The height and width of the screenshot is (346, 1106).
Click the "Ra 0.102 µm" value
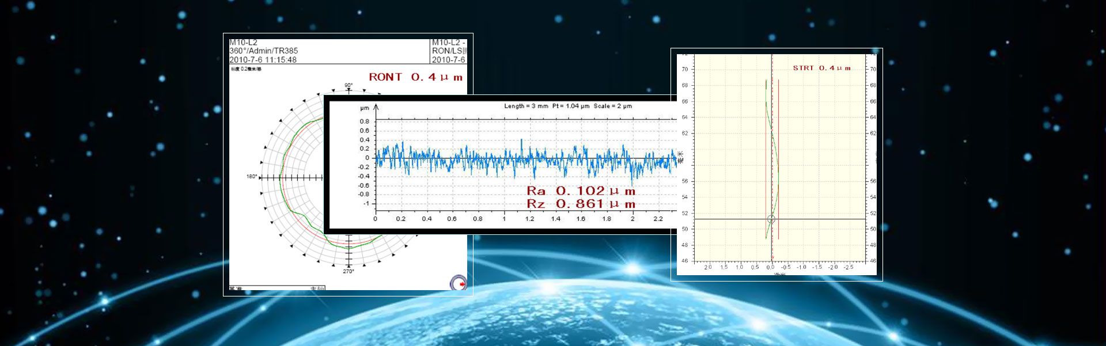(x=581, y=191)
